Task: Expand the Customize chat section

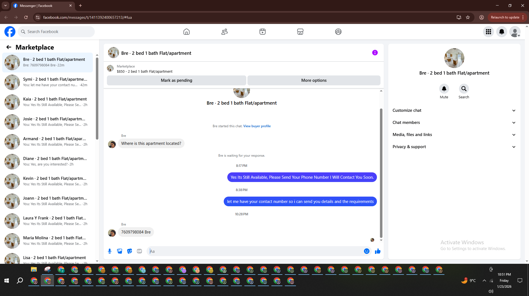Action: [x=454, y=110]
